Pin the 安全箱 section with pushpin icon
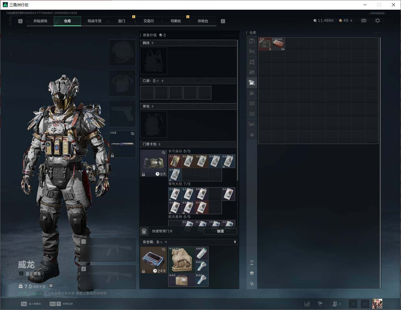 click(x=235, y=242)
